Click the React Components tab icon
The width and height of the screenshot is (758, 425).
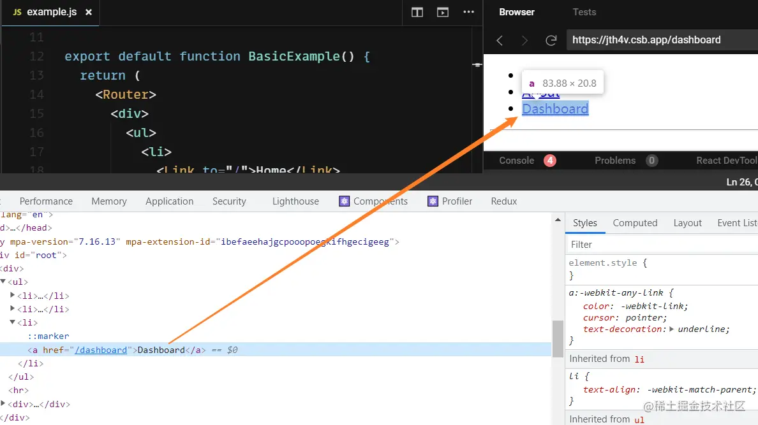click(x=344, y=201)
